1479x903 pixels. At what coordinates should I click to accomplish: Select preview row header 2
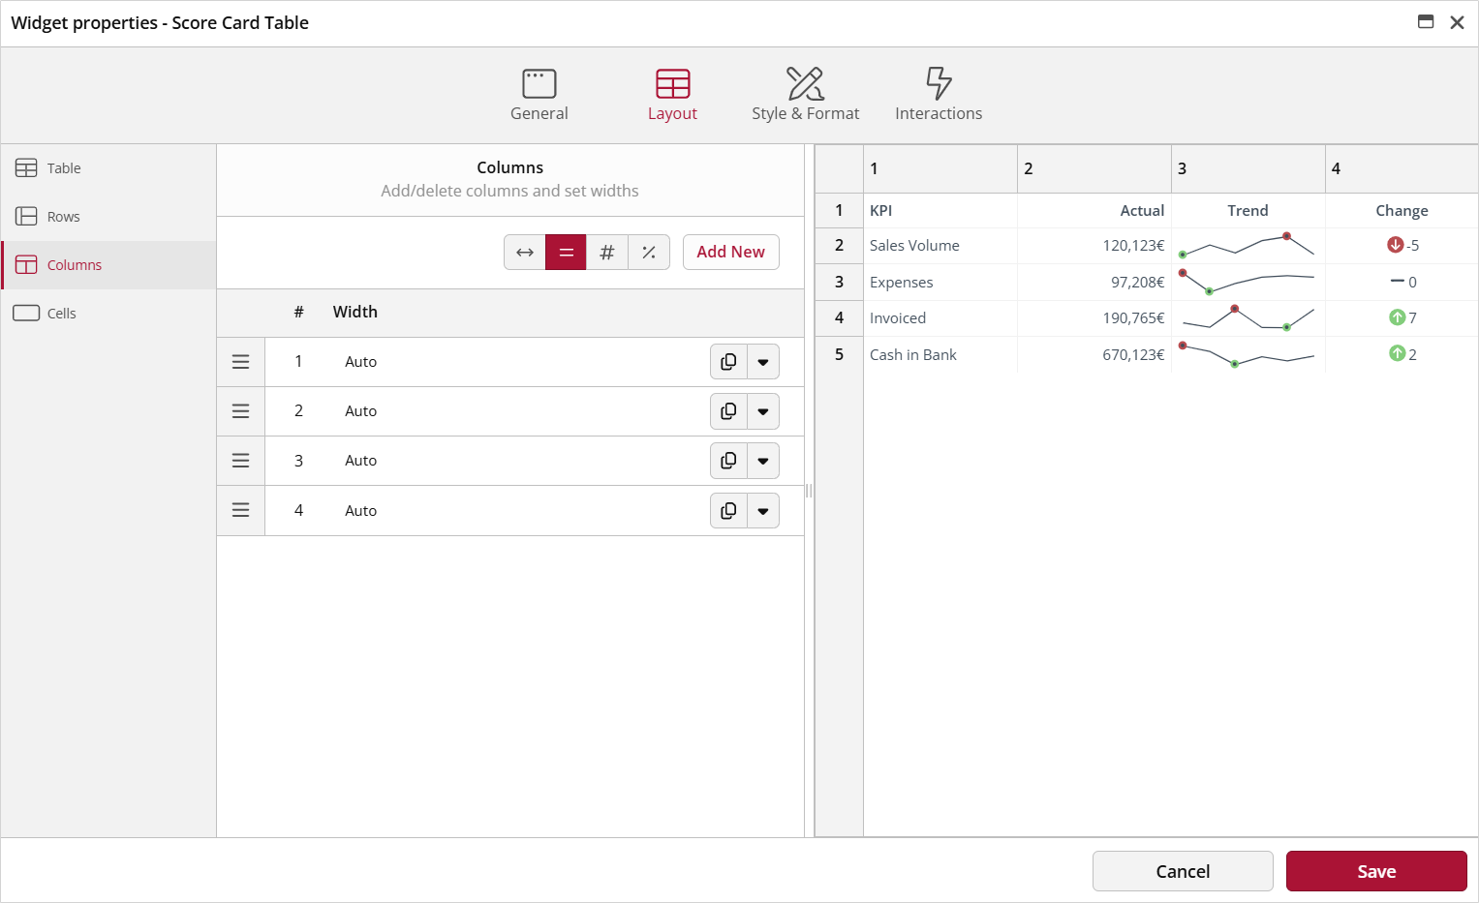pyautogui.click(x=840, y=246)
